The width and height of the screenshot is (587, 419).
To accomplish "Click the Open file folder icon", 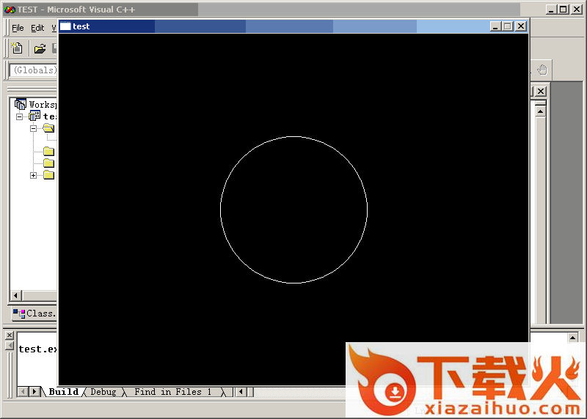I will tap(40, 49).
